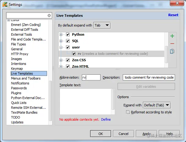Open Remote SSH External Tools settings
The height and width of the screenshot is (142, 186).
(x=28, y=108)
